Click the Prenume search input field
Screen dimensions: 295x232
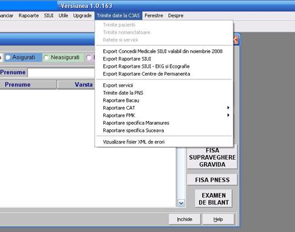tap(61, 73)
